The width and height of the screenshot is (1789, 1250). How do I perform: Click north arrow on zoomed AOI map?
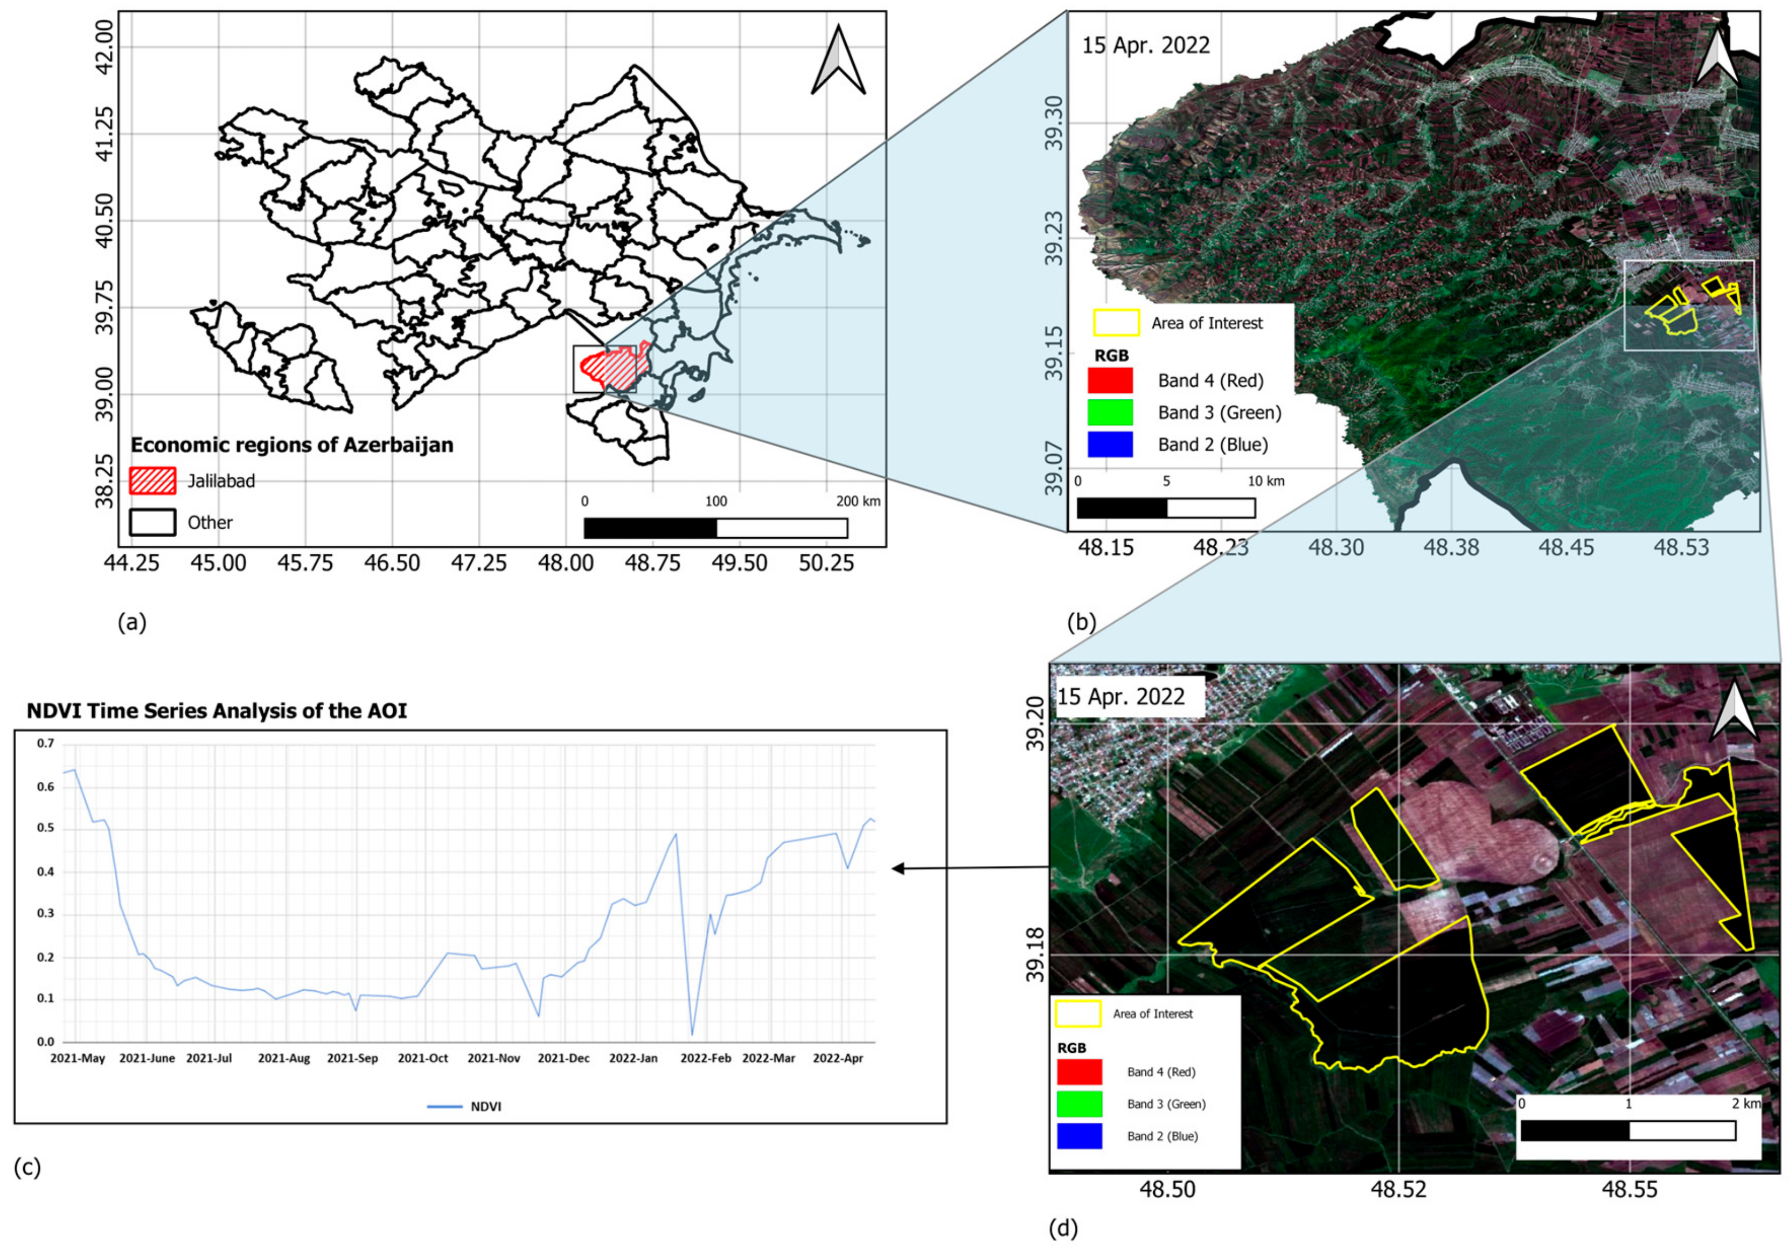(1735, 712)
